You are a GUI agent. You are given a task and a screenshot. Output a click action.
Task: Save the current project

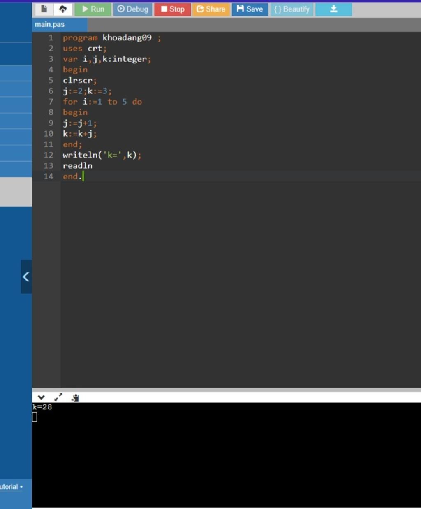point(250,9)
